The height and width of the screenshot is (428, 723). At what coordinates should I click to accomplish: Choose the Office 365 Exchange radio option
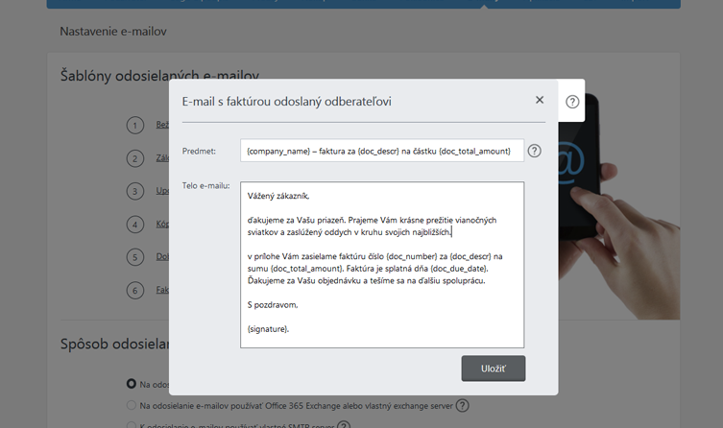(133, 406)
